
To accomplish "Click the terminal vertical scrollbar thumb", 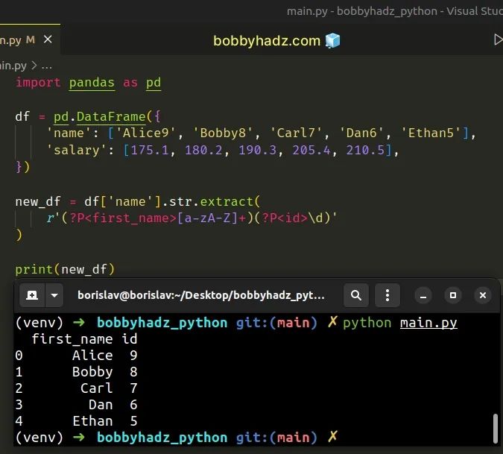I will coord(496,428).
